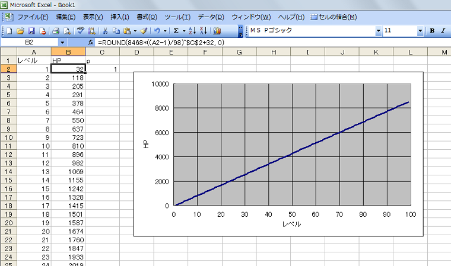Sort ascending with A-Z icon
Viewport: 451px width, 266px height.
coord(192,31)
